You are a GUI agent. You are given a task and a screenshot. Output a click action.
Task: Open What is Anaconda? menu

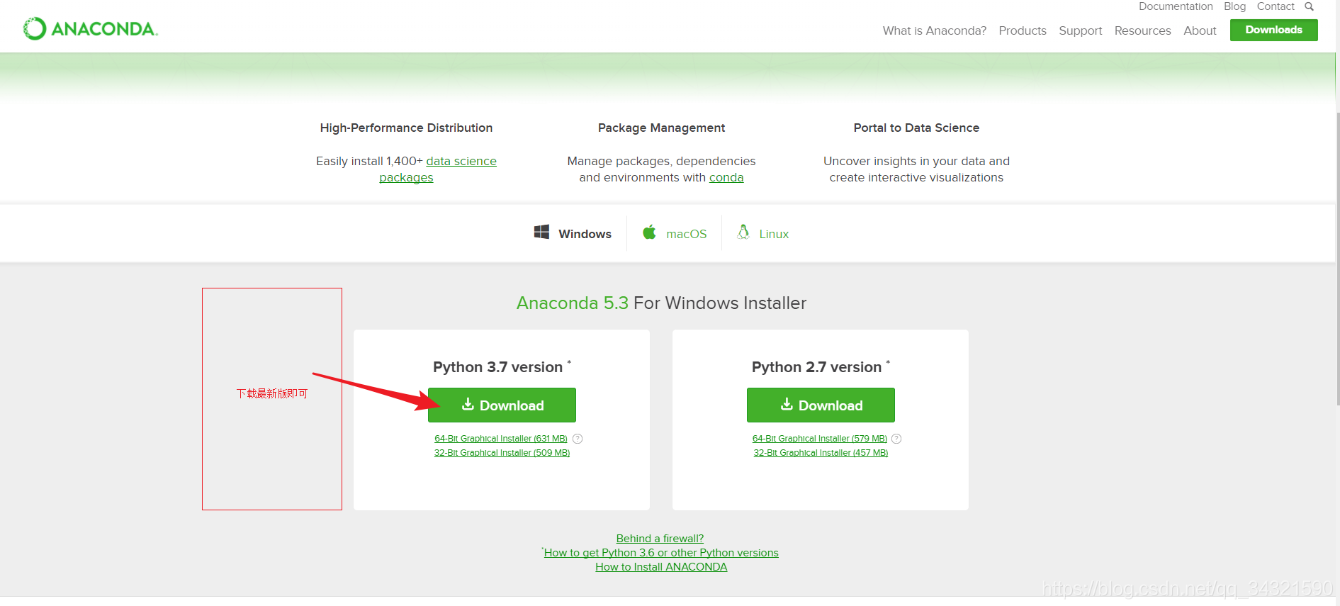tap(934, 30)
